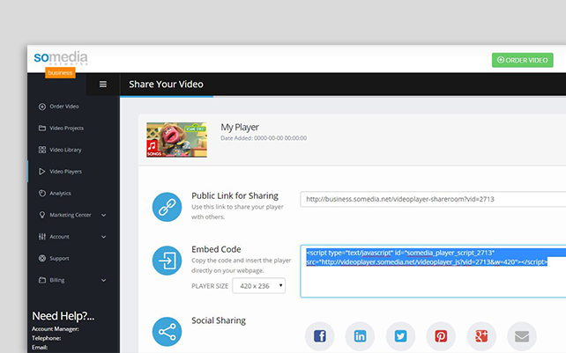Click the ORDER VIDEO green button
Viewport: 566px width, 353px height.
coord(522,60)
